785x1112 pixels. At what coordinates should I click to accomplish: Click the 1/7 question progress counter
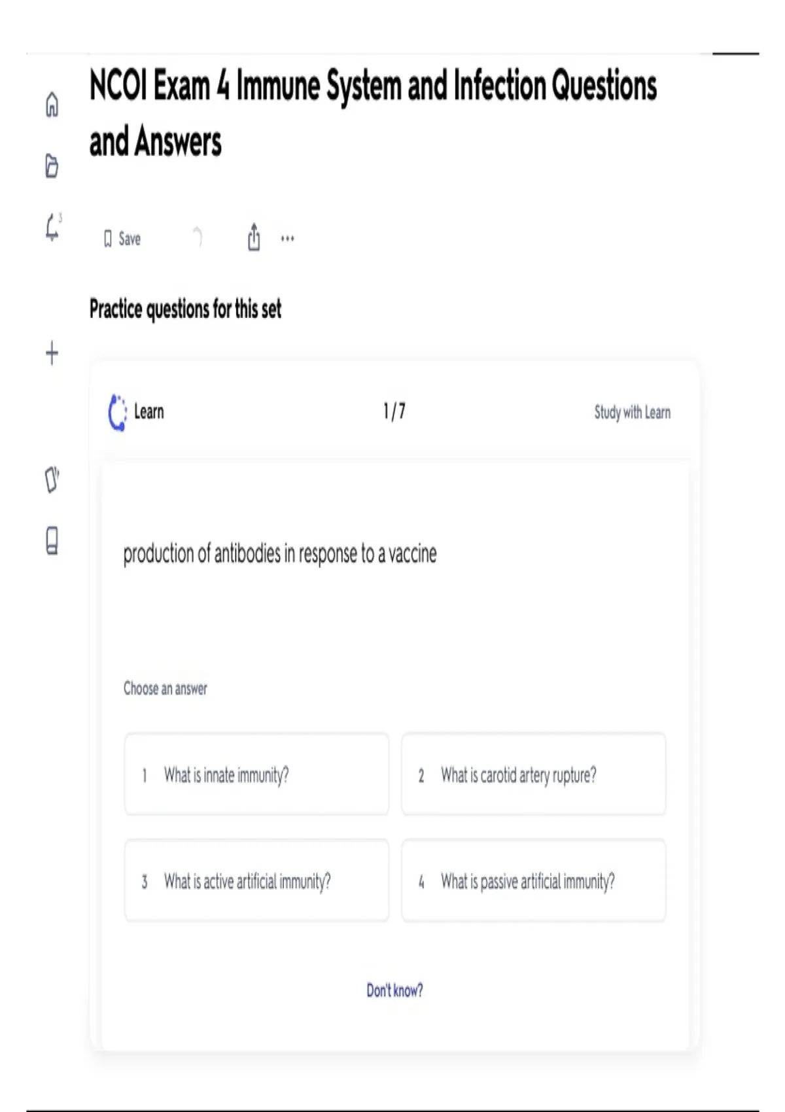tap(394, 411)
